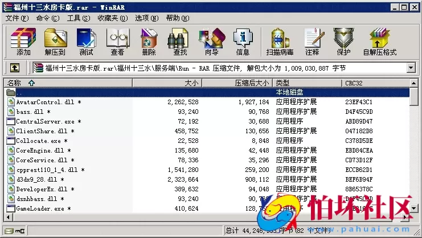Sort by 大小 column header

tap(167, 83)
